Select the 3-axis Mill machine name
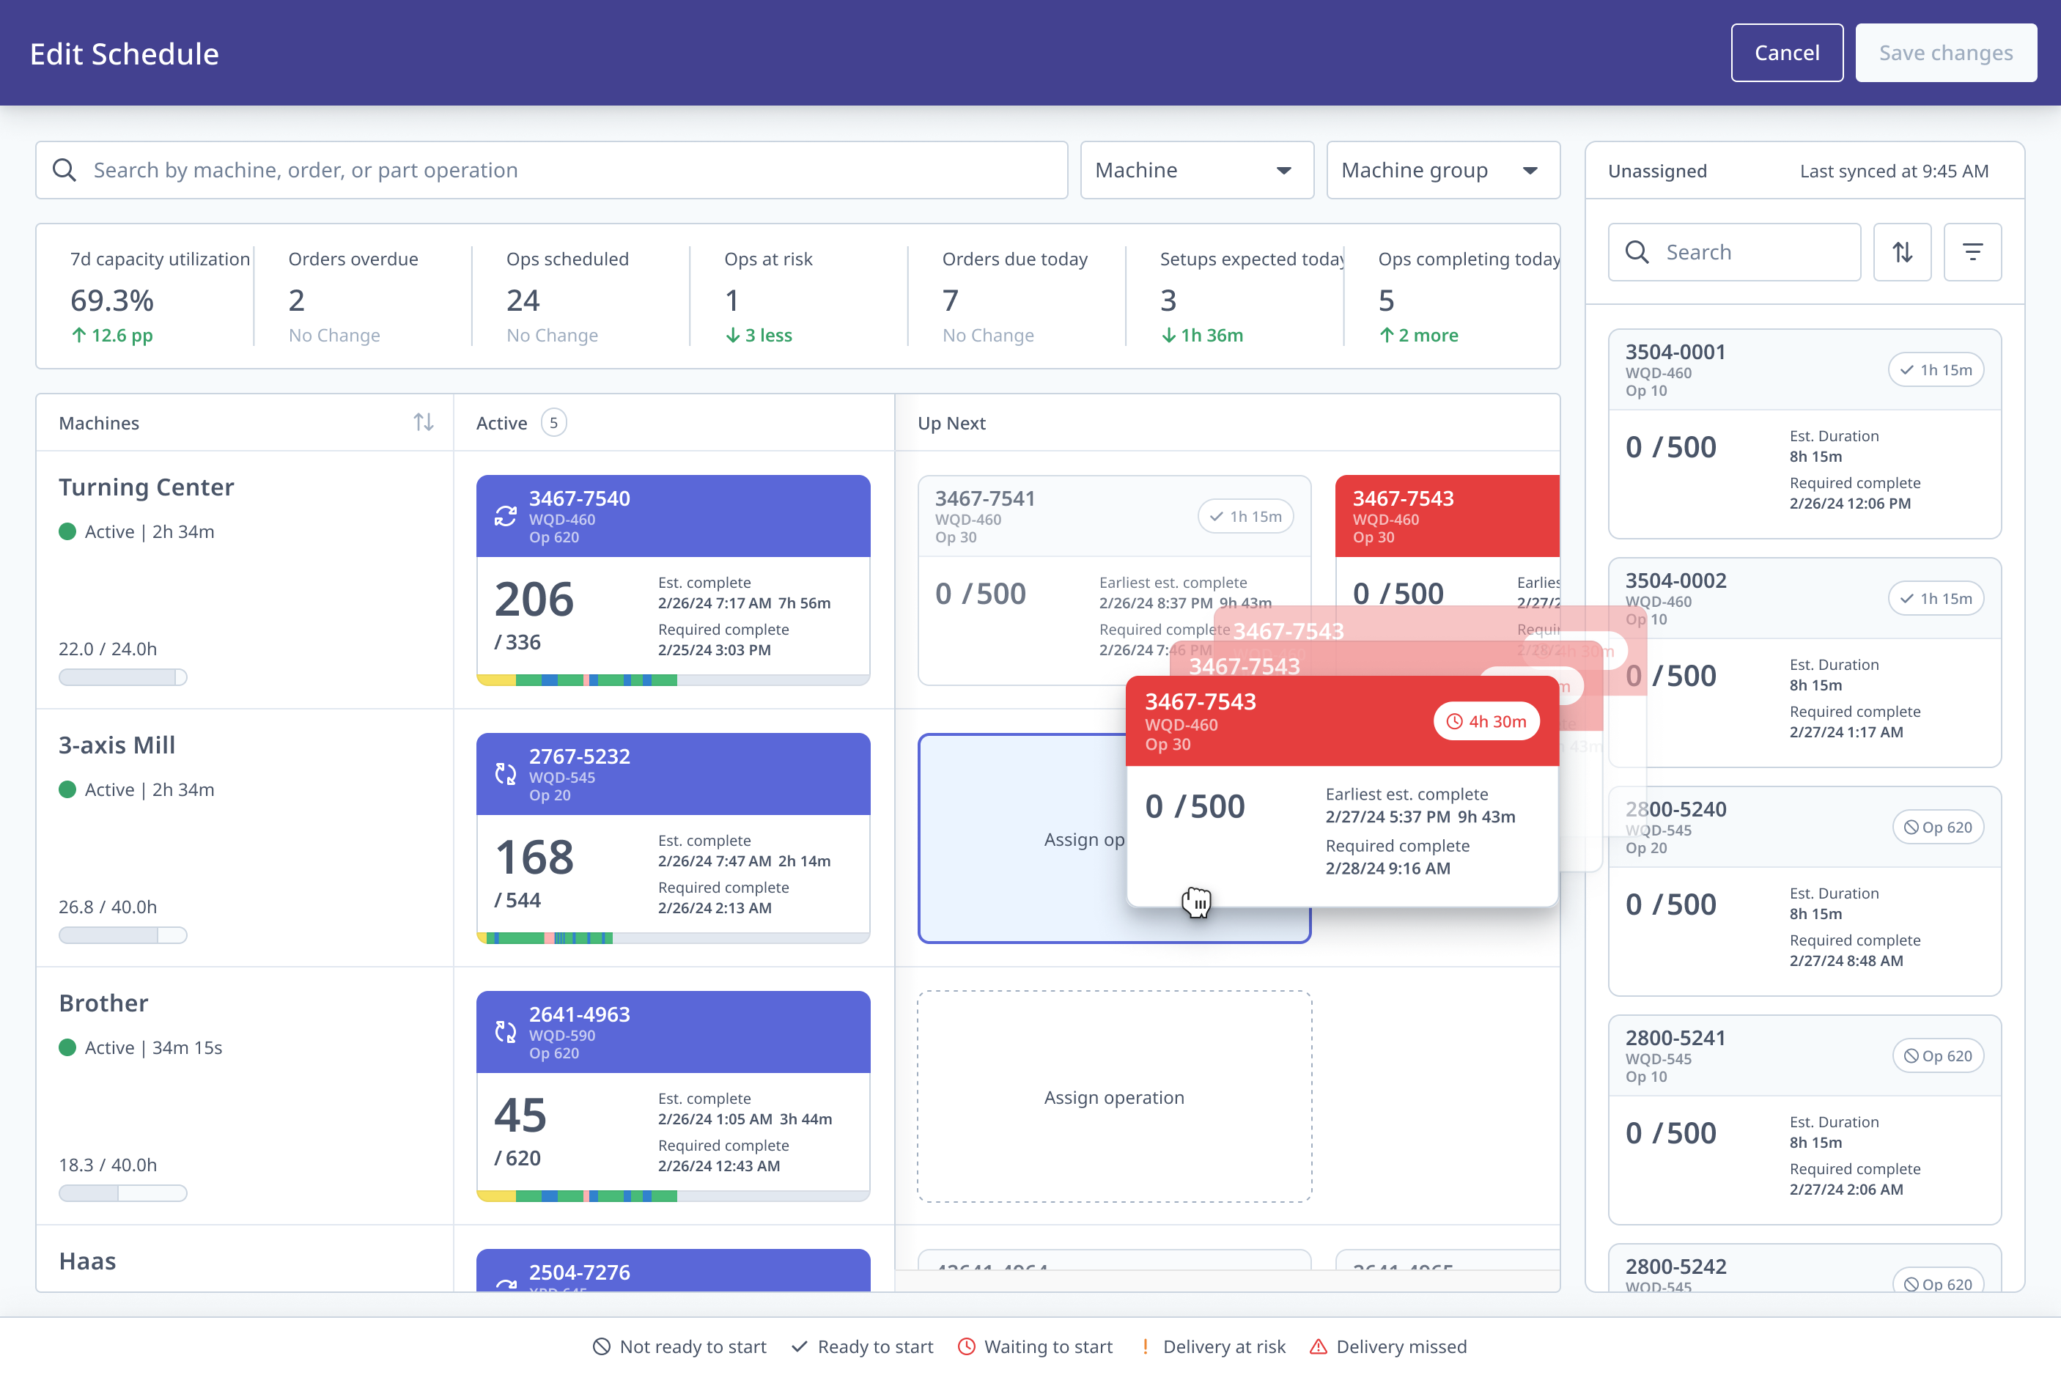Viewport: 2061px width, 1375px height. click(x=117, y=745)
